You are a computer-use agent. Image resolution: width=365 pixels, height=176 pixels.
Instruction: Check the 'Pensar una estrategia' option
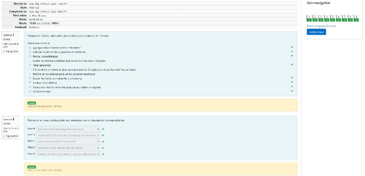tap(30, 56)
